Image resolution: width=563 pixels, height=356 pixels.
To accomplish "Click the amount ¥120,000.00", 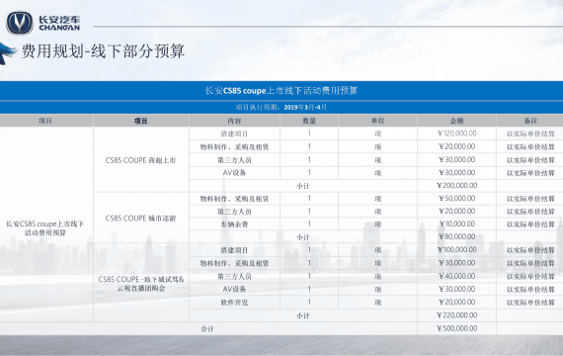I will [x=457, y=133].
